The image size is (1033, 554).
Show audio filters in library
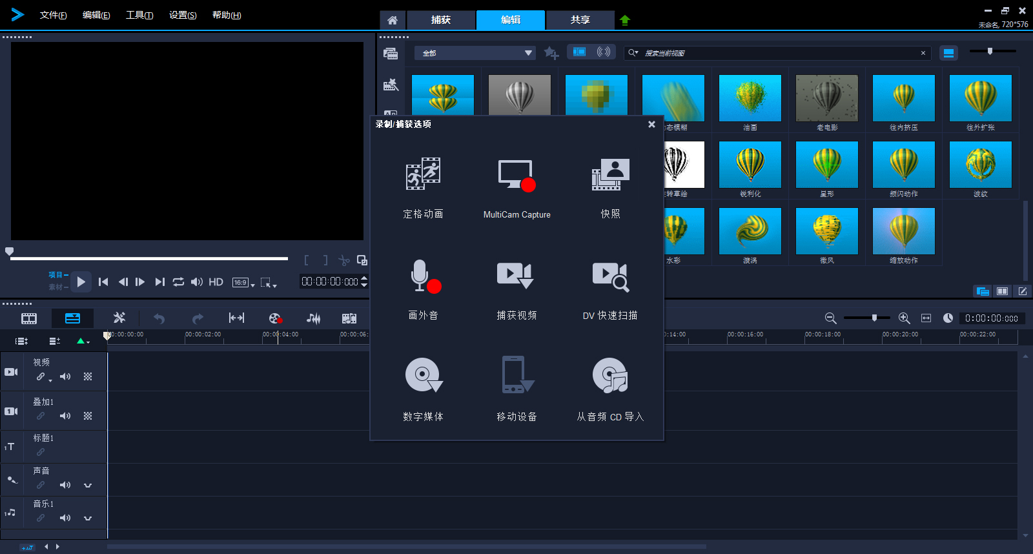tap(604, 52)
